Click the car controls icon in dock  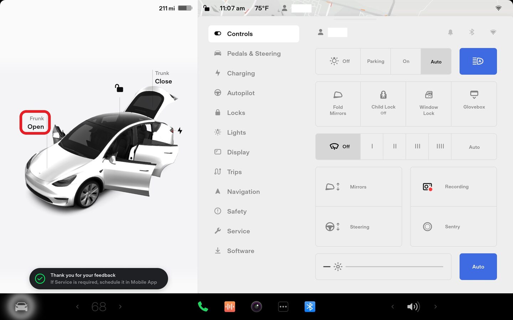coord(21,306)
